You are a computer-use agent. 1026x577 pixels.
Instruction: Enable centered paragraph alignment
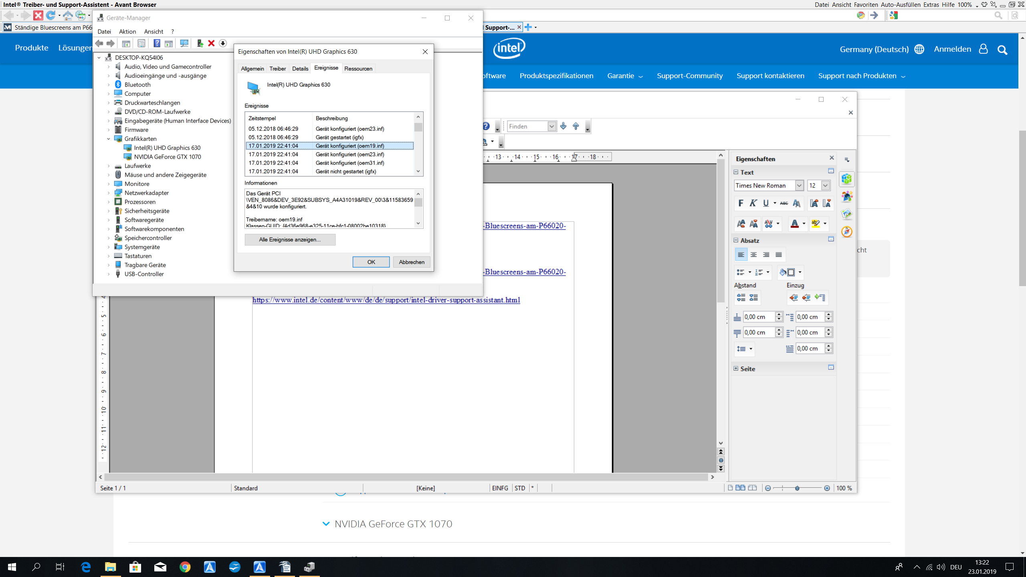(754, 254)
